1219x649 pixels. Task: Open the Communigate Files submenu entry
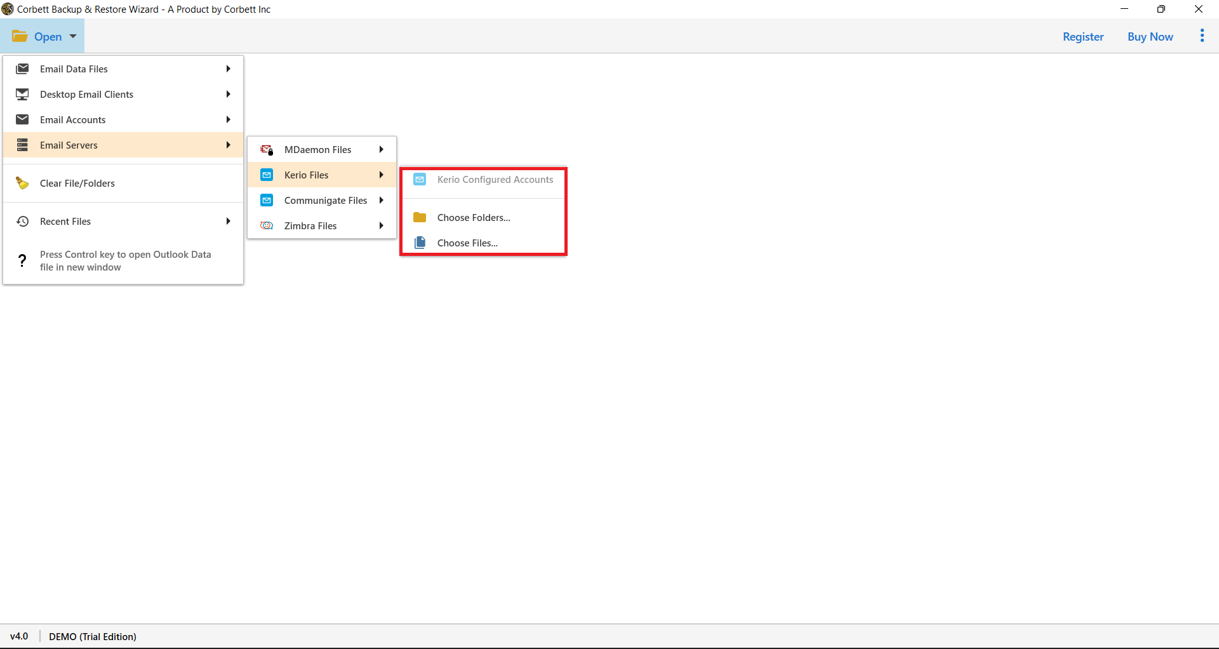(322, 200)
